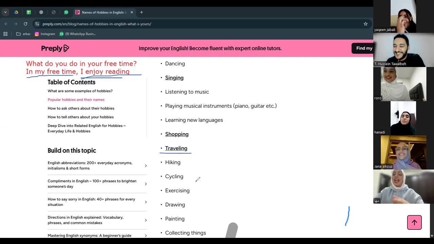Reload the current page
Screen dimensions: 434x244
coord(25,24)
